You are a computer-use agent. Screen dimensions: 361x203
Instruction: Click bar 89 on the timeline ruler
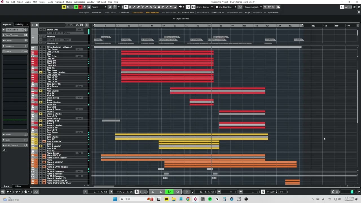(221, 26)
